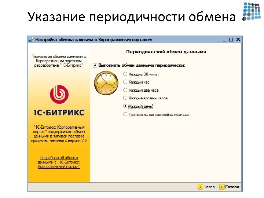Uncheck 'Выполнять обмен данными периодически' checkbox
The width and height of the screenshot is (264, 198).
[x=95, y=65]
